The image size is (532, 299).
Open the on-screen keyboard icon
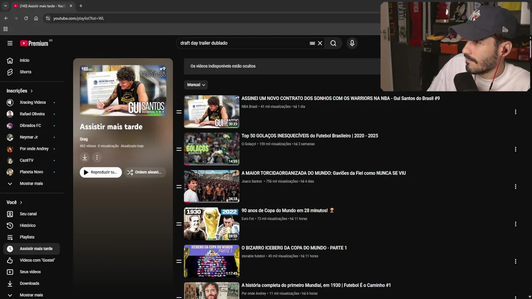312,43
